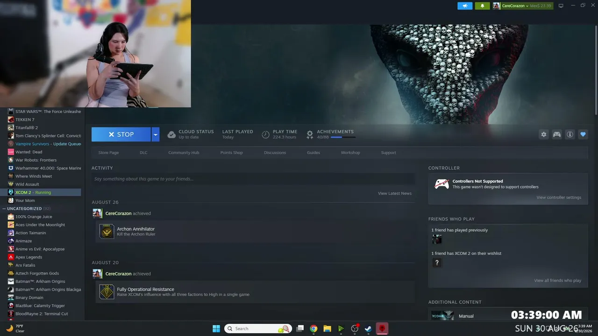Open the Manual thumbnail under Additional Content

(442, 315)
